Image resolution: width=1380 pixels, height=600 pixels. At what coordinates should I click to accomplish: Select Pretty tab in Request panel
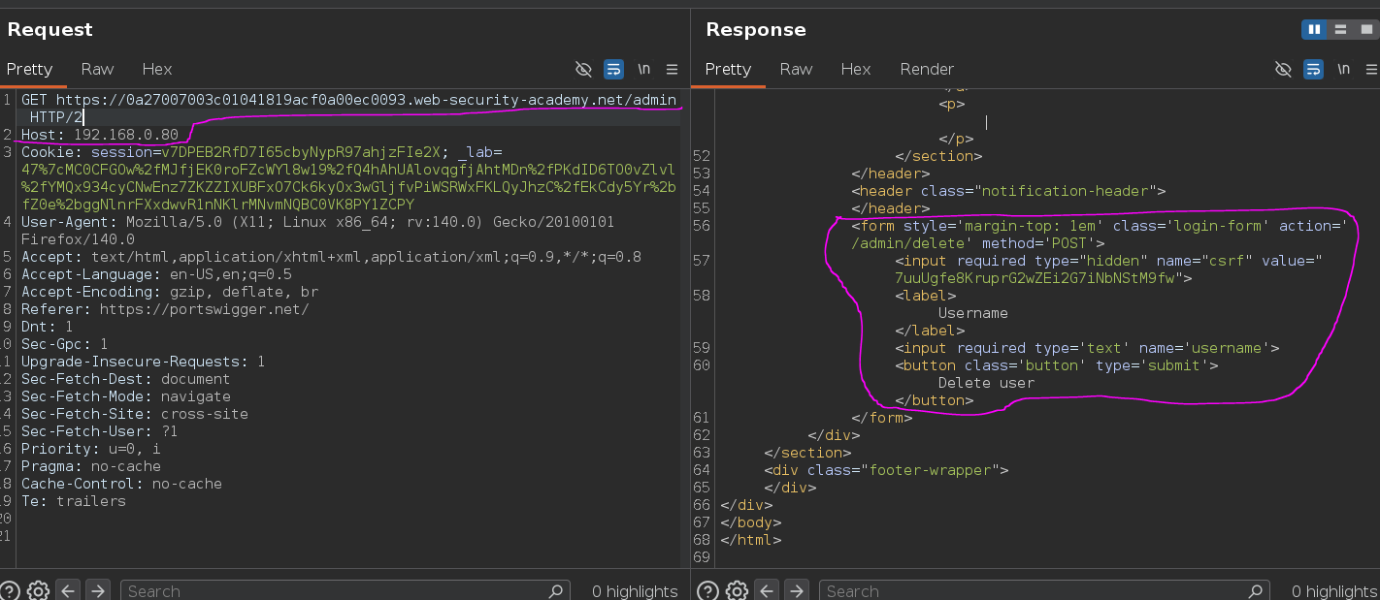point(29,69)
